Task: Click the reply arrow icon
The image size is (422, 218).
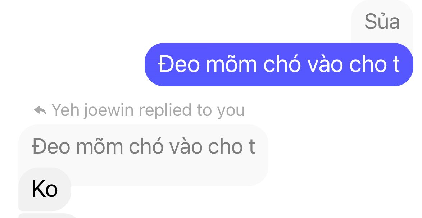Action: [x=40, y=110]
